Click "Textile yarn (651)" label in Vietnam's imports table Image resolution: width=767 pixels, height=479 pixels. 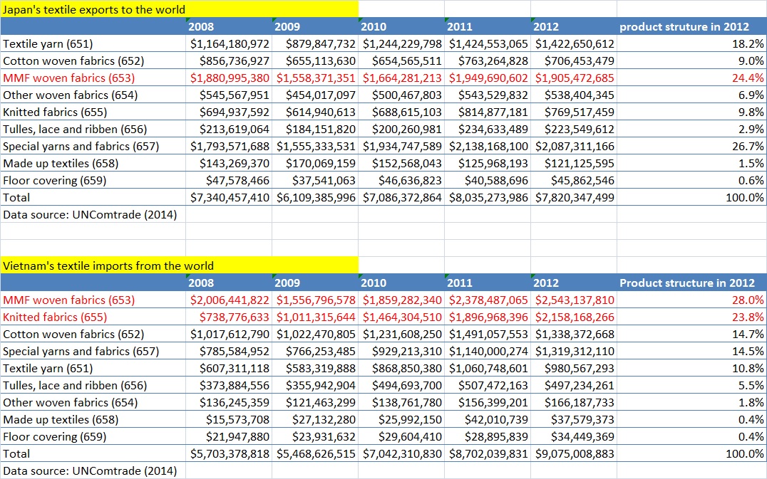point(48,368)
